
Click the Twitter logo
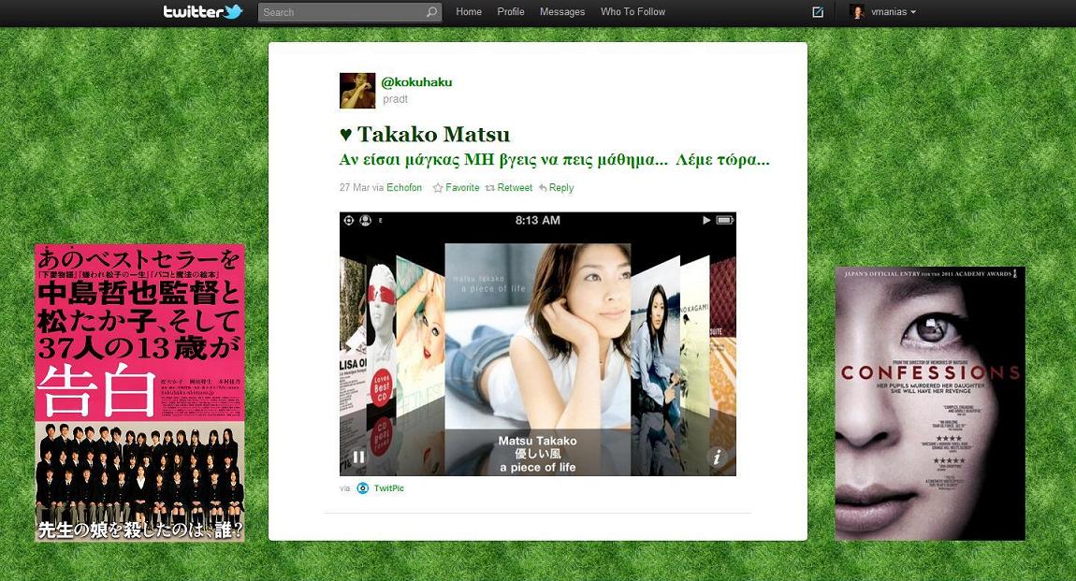point(202,11)
